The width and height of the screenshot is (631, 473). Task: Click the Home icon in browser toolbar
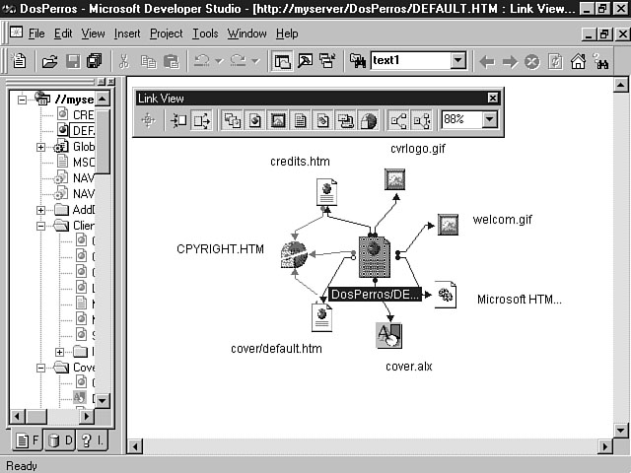pos(578,61)
